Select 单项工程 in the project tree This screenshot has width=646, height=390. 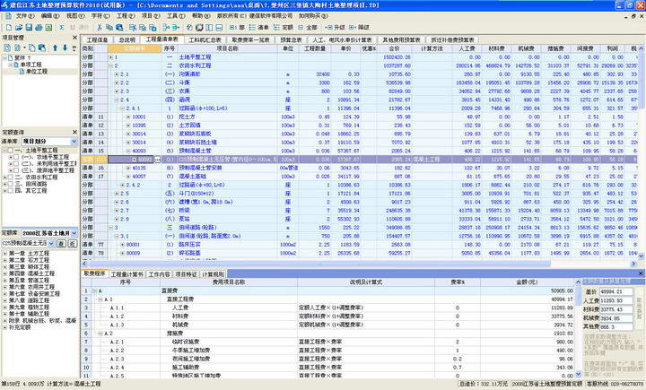coord(31,65)
